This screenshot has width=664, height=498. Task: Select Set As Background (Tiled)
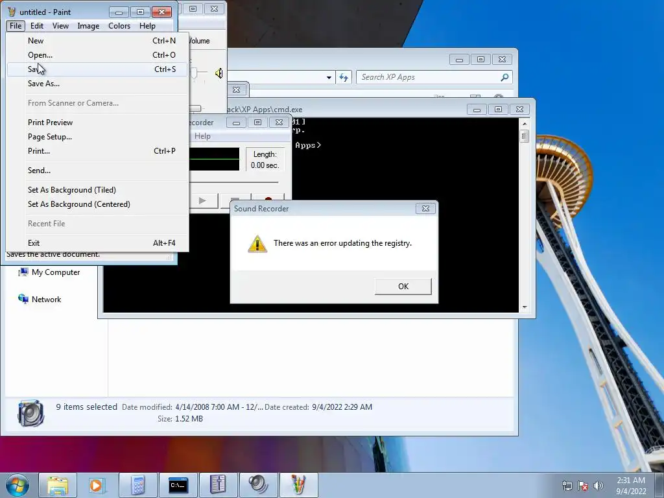[97, 190]
